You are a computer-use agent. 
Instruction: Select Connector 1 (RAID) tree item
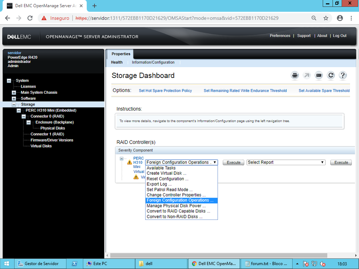[x=47, y=134]
